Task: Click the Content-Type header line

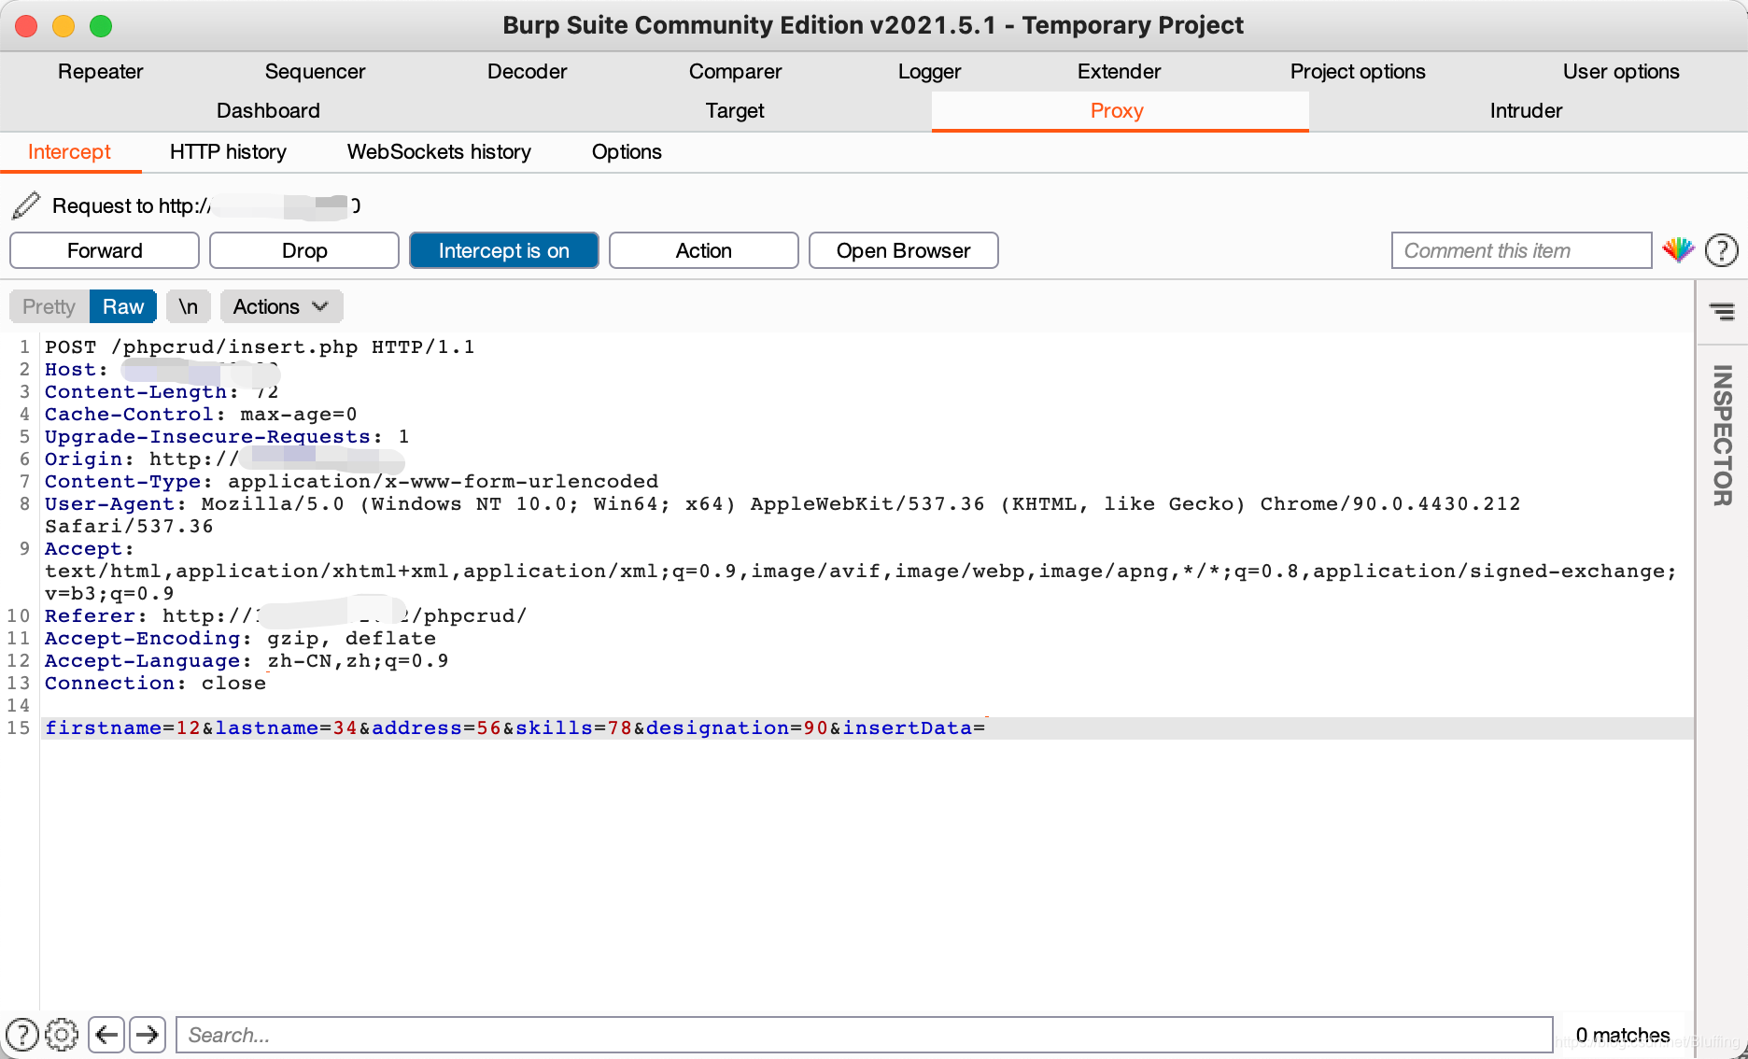Action: pyautogui.click(x=352, y=482)
